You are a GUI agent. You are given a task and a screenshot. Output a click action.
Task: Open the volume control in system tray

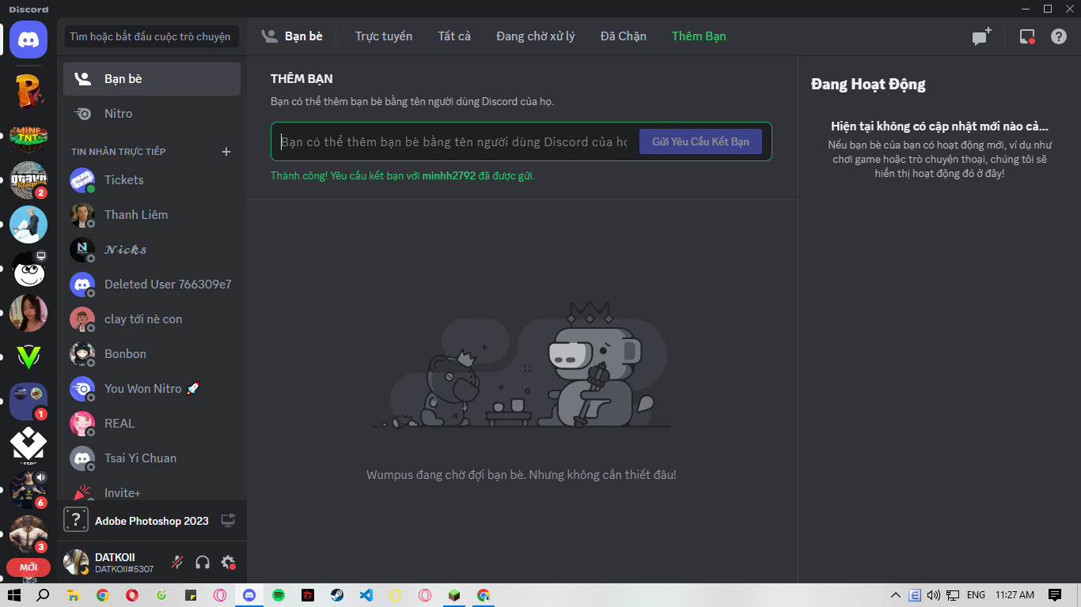[x=934, y=595]
